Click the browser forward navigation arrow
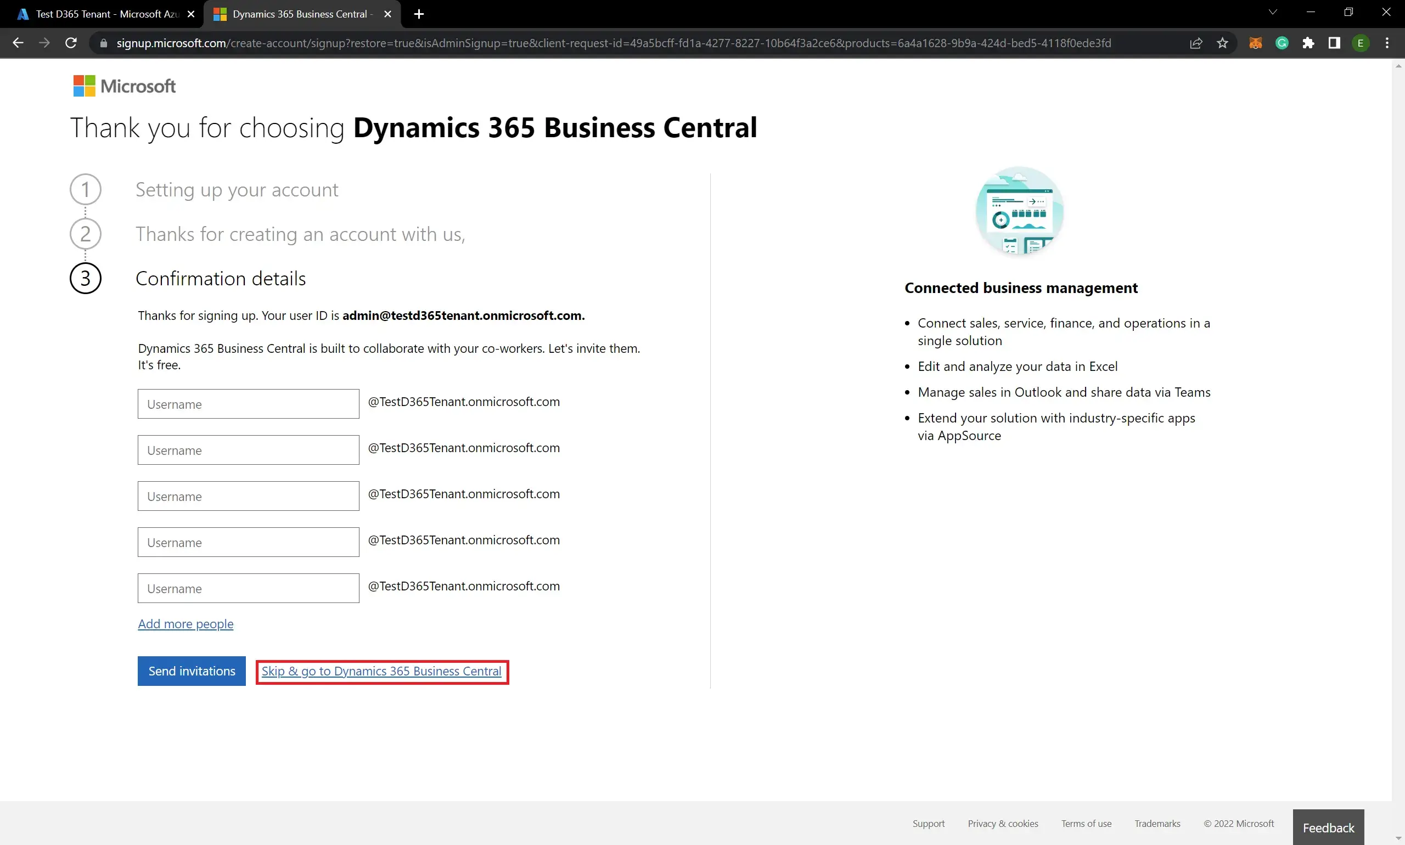1405x845 pixels. pyautogui.click(x=44, y=43)
